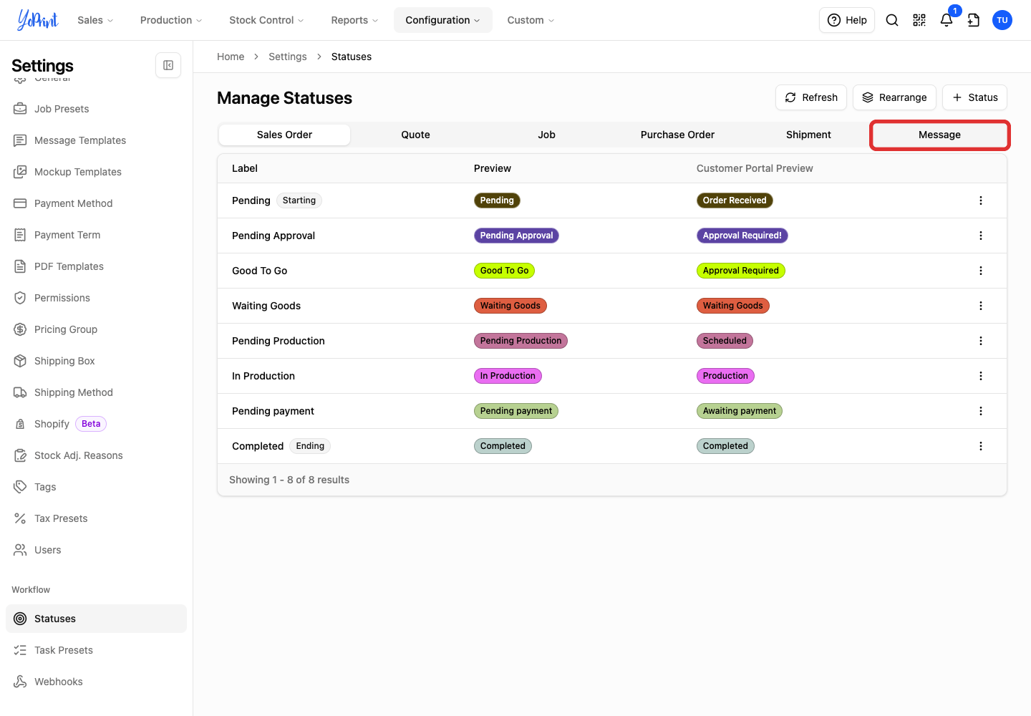
Task: Click the green Good To Go preview badge
Action: pyautogui.click(x=504, y=271)
